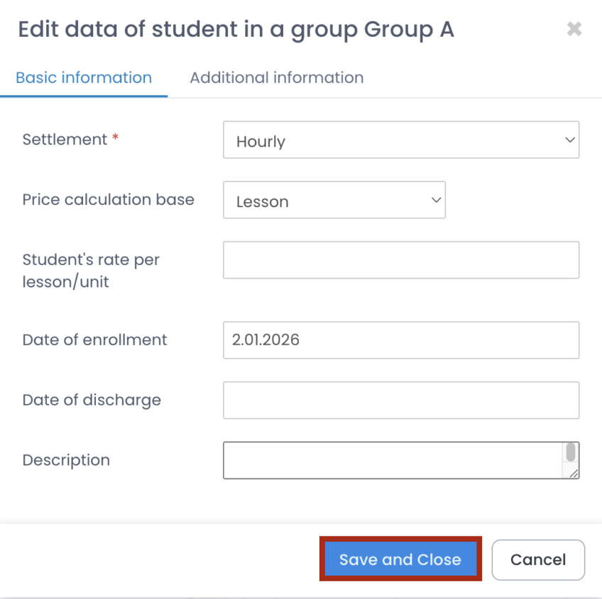
Task: Click the Description box resize grip
Action: point(573,473)
